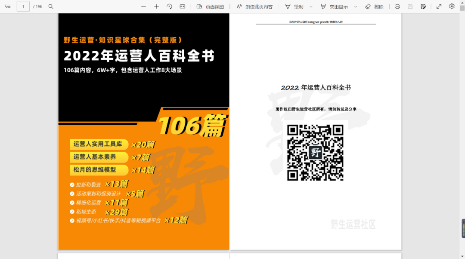465x259 pixels.
Task: Click the fit-to-width icon
Action: click(x=183, y=6)
